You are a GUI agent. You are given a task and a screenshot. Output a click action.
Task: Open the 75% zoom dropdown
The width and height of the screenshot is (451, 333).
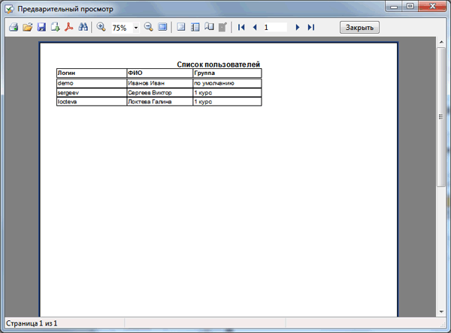click(136, 28)
